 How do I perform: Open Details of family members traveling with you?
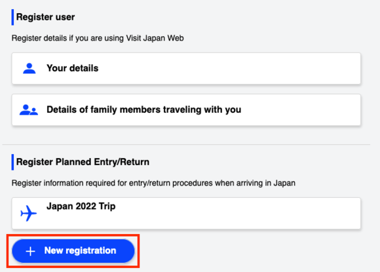(x=186, y=110)
